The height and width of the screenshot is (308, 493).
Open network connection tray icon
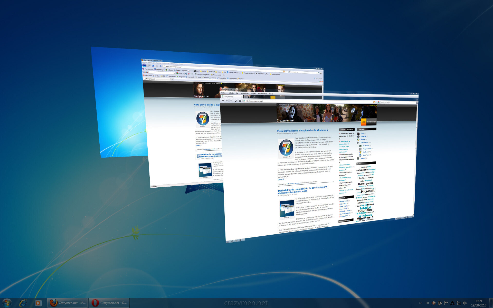point(459,303)
